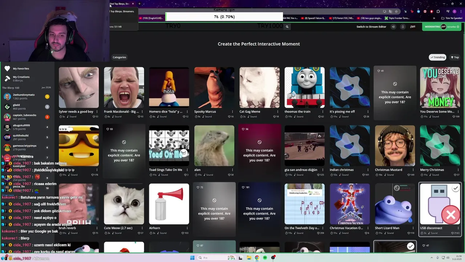Open My Favorites in sidebar
Viewport: 465px width, 262px height.
pos(21,68)
